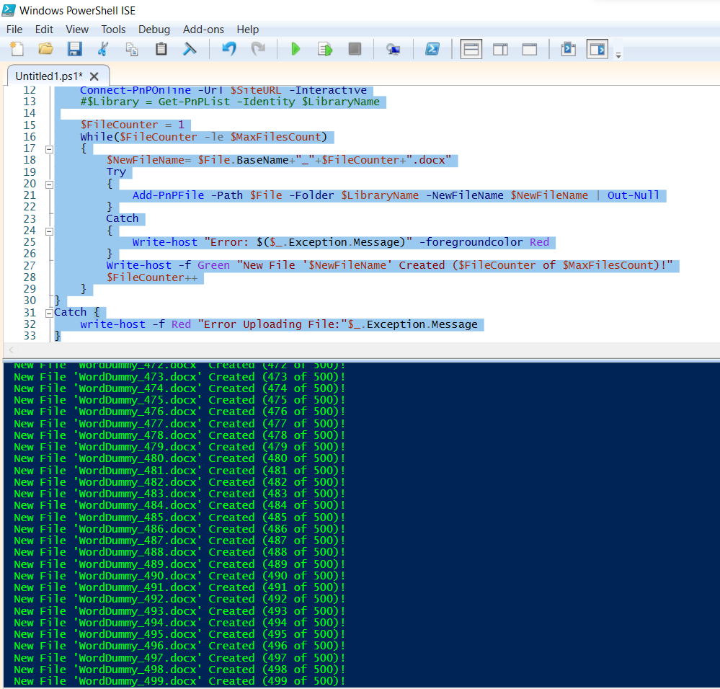The width and height of the screenshot is (720, 689).
Task: Select the Run Selection icon
Action: pos(324,48)
